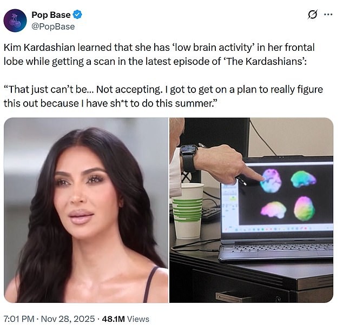Open the @PopBase handle link
The width and height of the screenshot is (343, 325).
coord(53,26)
